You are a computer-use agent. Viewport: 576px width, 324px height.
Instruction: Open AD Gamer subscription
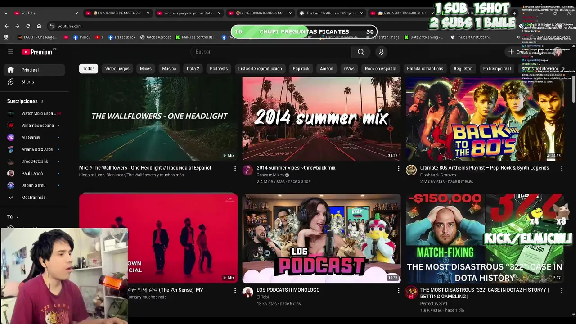point(34,137)
